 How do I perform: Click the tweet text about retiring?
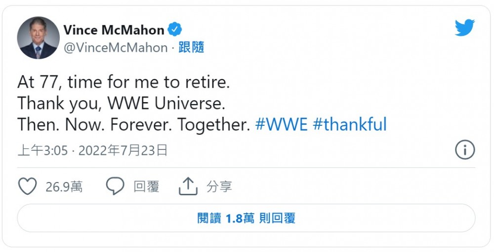(123, 82)
